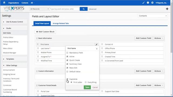This screenshot has height=97, width=173.
Task: Open Actions dropdown for Customer Portal Details
Action: (159, 85)
